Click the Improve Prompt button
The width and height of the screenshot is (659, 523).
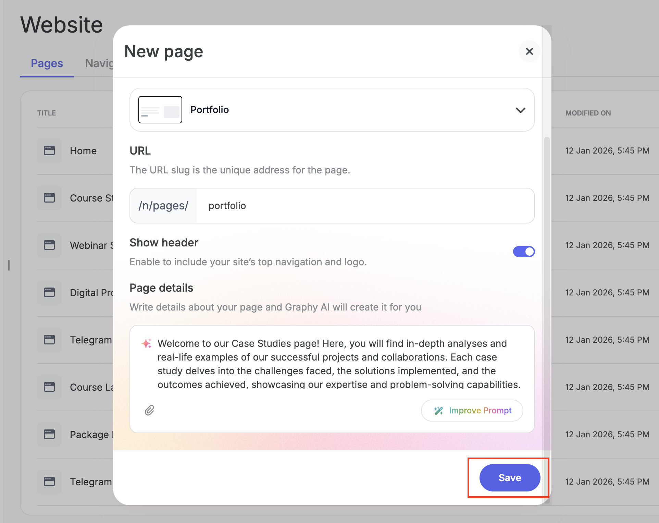click(x=472, y=411)
